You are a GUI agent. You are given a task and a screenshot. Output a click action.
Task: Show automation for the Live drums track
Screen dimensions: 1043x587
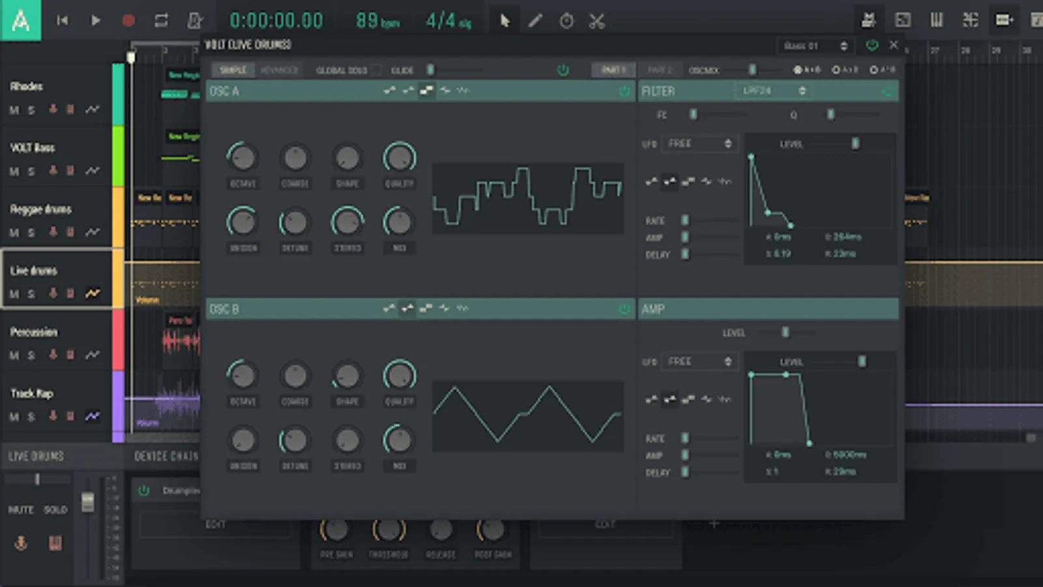tap(93, 293)
